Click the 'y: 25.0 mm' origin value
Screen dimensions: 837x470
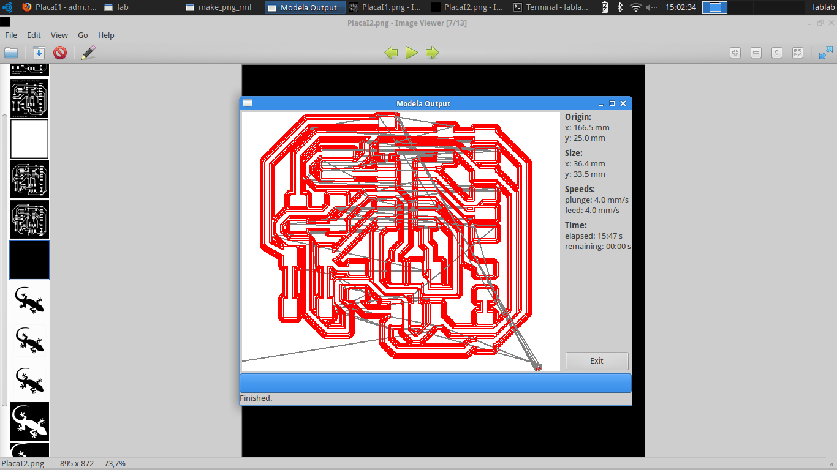pyautogui.click(x=585, y=138)
